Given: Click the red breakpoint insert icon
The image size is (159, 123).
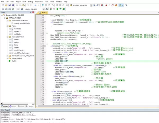Looking at the screenshot, I should [x=106, y=5].
